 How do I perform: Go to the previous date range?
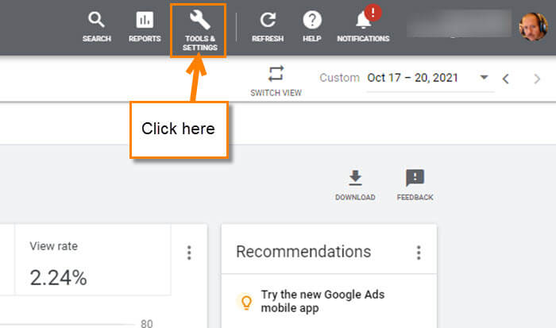pyautogui.click(x=506, y=79)
